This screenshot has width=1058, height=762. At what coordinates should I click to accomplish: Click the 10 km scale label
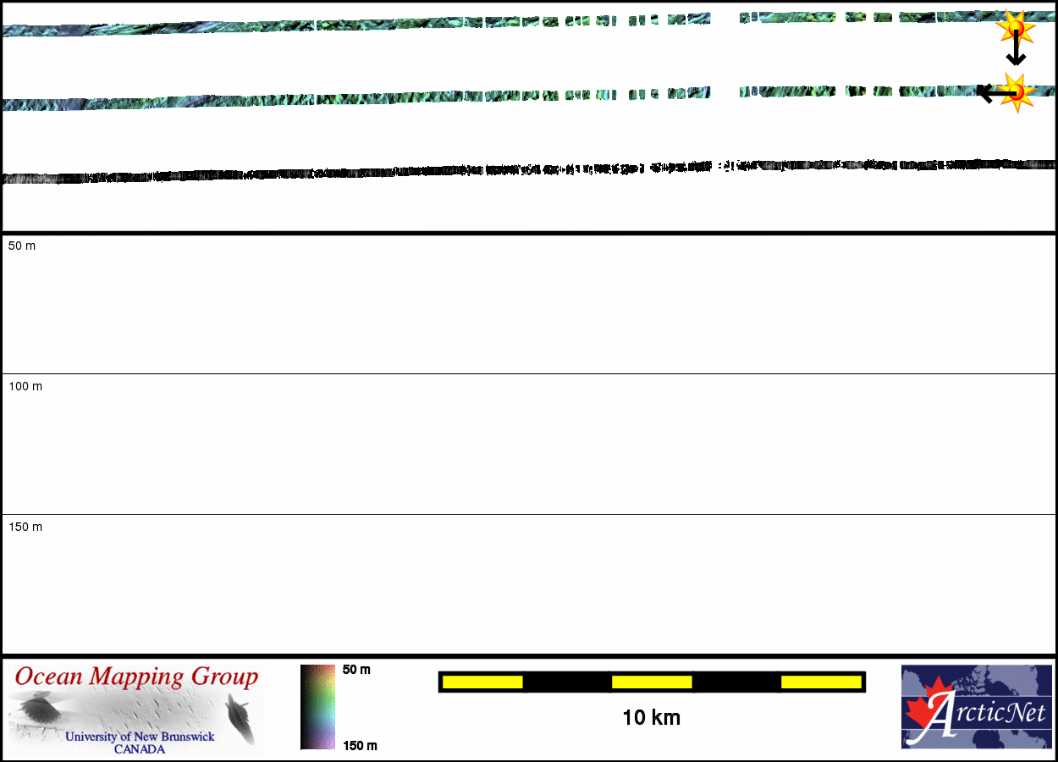pyautogui.click(x=651, y=718)
